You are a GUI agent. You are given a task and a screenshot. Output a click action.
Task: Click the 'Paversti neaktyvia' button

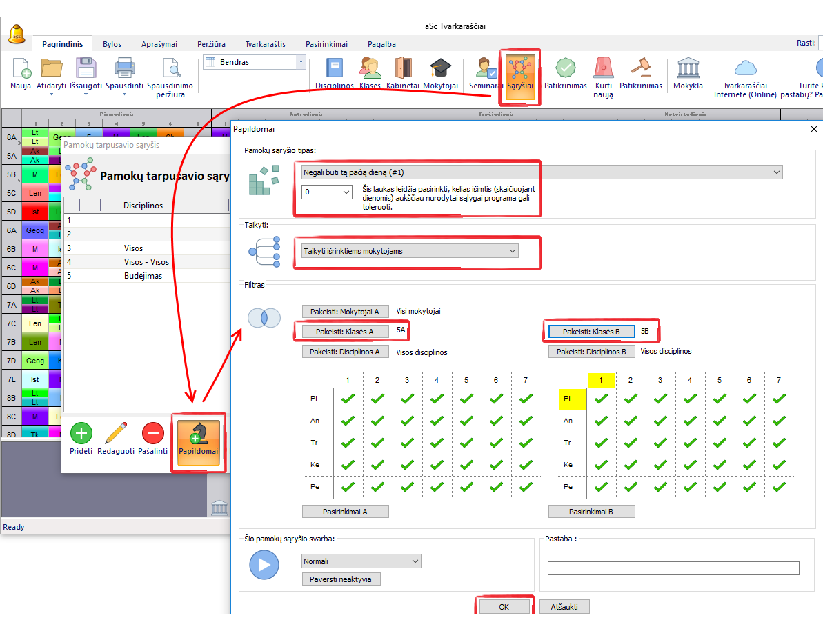pos(341,579)
